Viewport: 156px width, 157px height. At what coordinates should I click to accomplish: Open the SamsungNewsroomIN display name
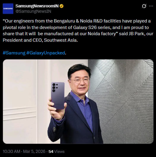pos(37,6)
